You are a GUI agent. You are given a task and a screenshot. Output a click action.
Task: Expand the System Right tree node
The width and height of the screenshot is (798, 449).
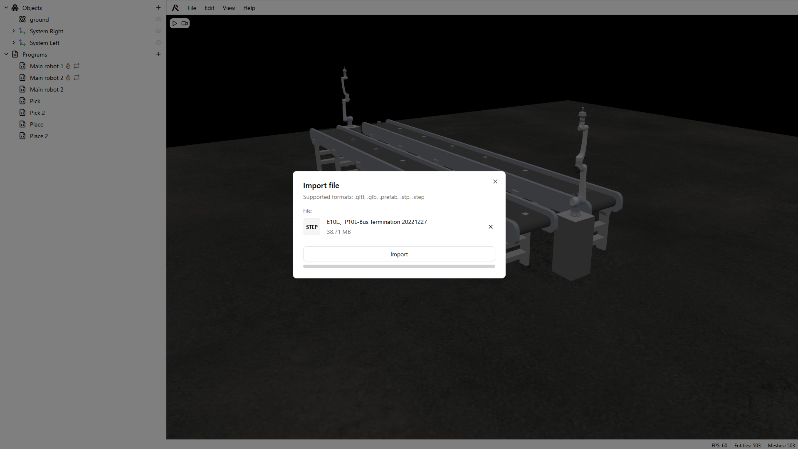[14, 31]
